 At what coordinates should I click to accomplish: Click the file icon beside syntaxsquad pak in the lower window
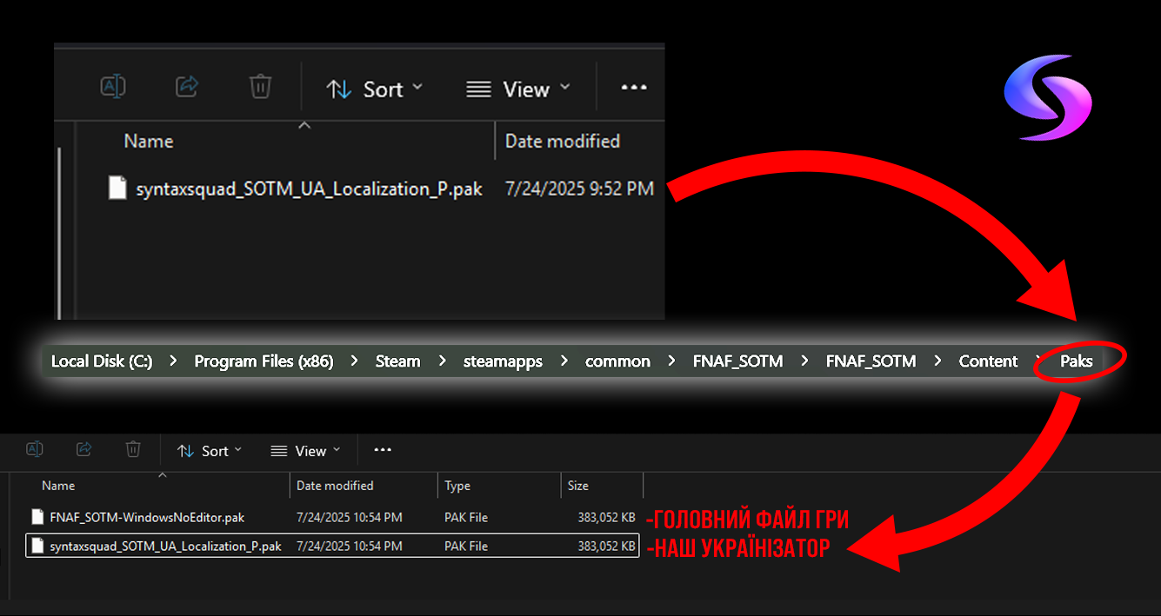point(37,546)
